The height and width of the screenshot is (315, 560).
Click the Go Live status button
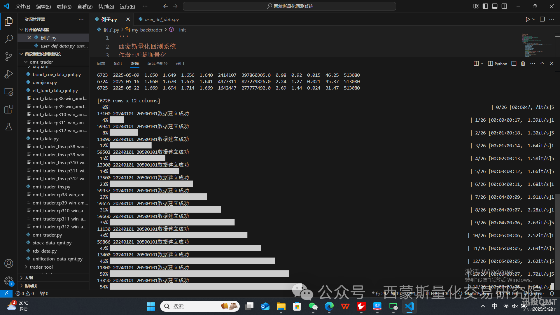click(534, 293)
